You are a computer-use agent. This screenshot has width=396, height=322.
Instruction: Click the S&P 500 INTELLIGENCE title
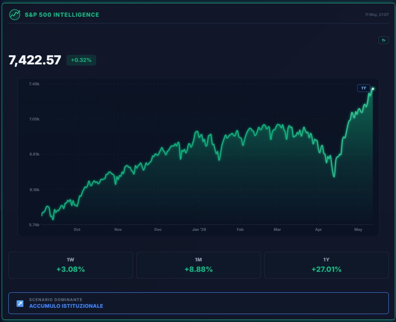pyautogui.click(x=62, y=15)
